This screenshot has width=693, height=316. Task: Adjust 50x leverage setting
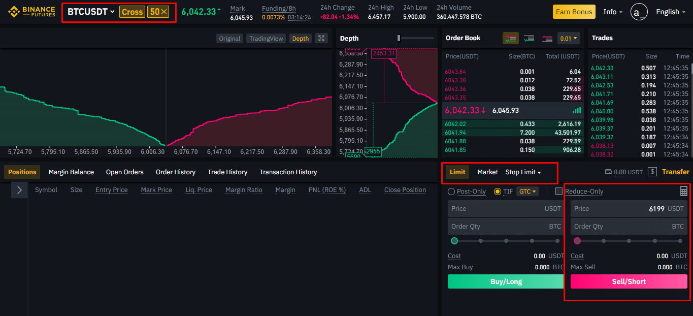coord(158,12)
